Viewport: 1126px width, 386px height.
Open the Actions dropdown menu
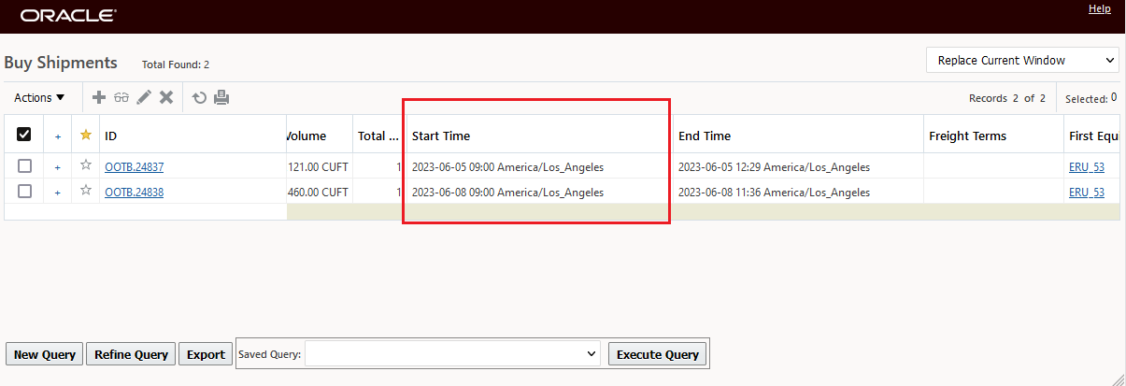tap(40, 97)
